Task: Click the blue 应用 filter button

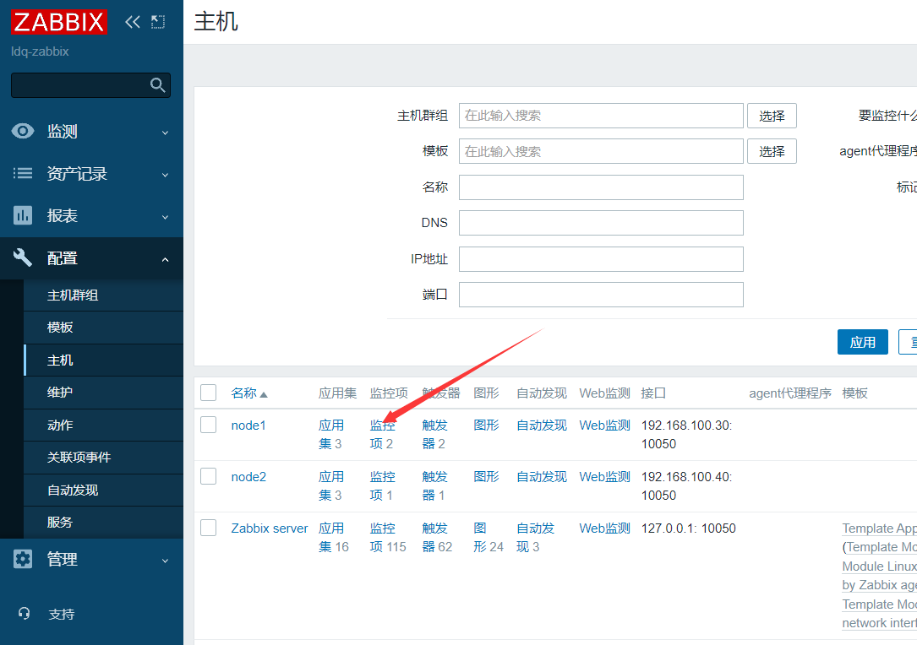Action: click(x=862, y=342)
